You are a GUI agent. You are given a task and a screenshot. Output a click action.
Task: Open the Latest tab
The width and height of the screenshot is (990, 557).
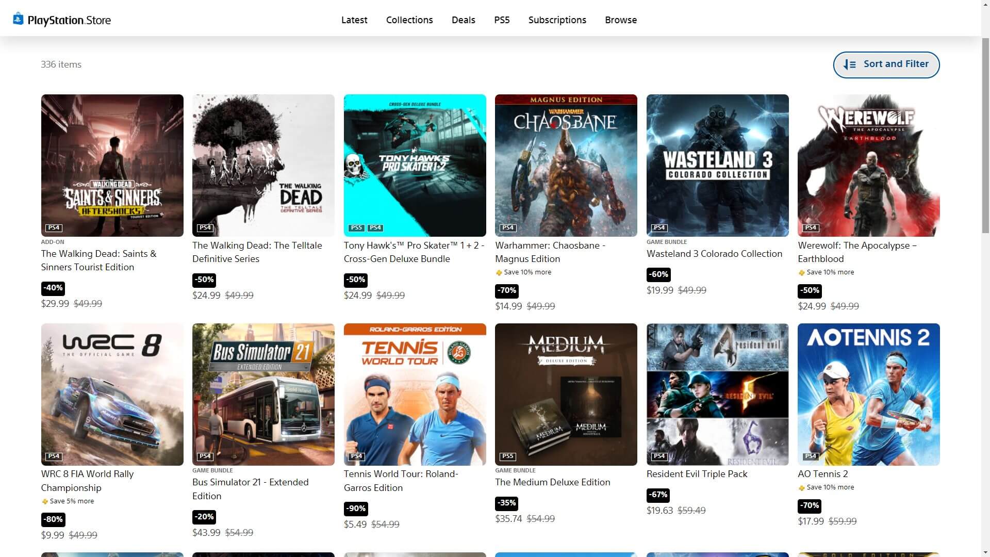tap(354, 20)
